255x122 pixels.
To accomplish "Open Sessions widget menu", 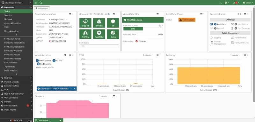I will coord(115,96).
